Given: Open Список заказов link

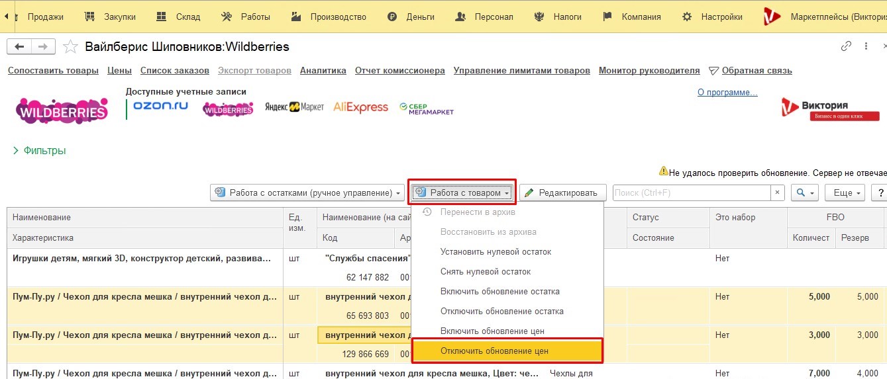Looking at the screenshot, I should pos(175,70).
